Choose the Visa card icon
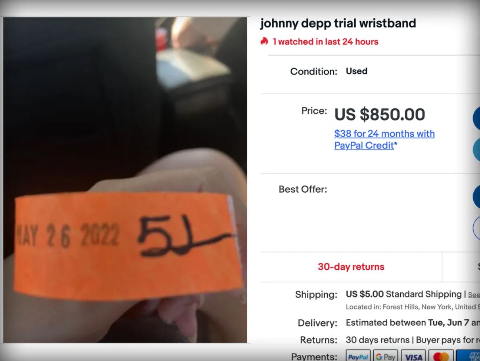This screenshot has height=361, width=480. pos(413,356)
